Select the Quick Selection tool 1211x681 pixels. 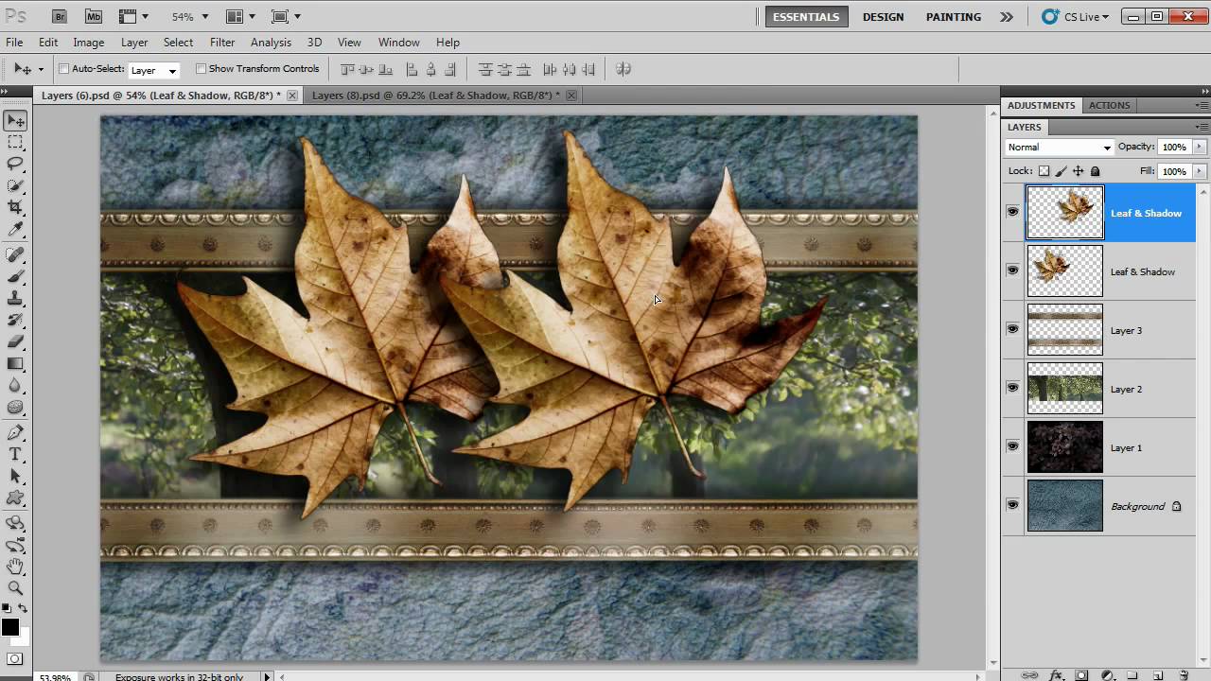point(15,185)
